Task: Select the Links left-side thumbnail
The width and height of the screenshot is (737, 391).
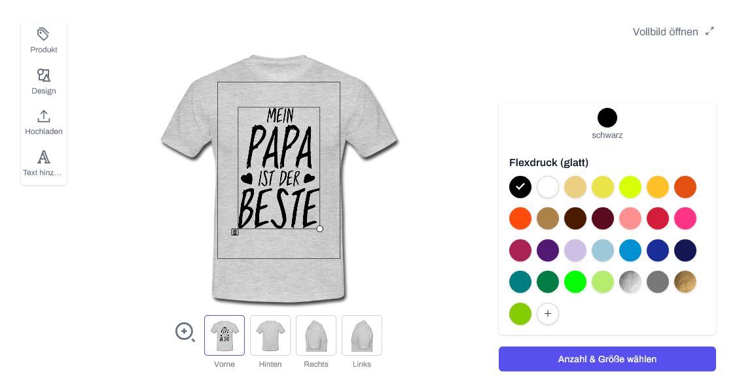Action: (x=362, y=335)
